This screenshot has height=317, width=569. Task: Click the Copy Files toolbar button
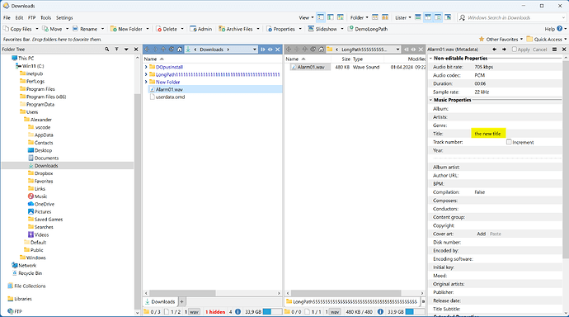18,29
